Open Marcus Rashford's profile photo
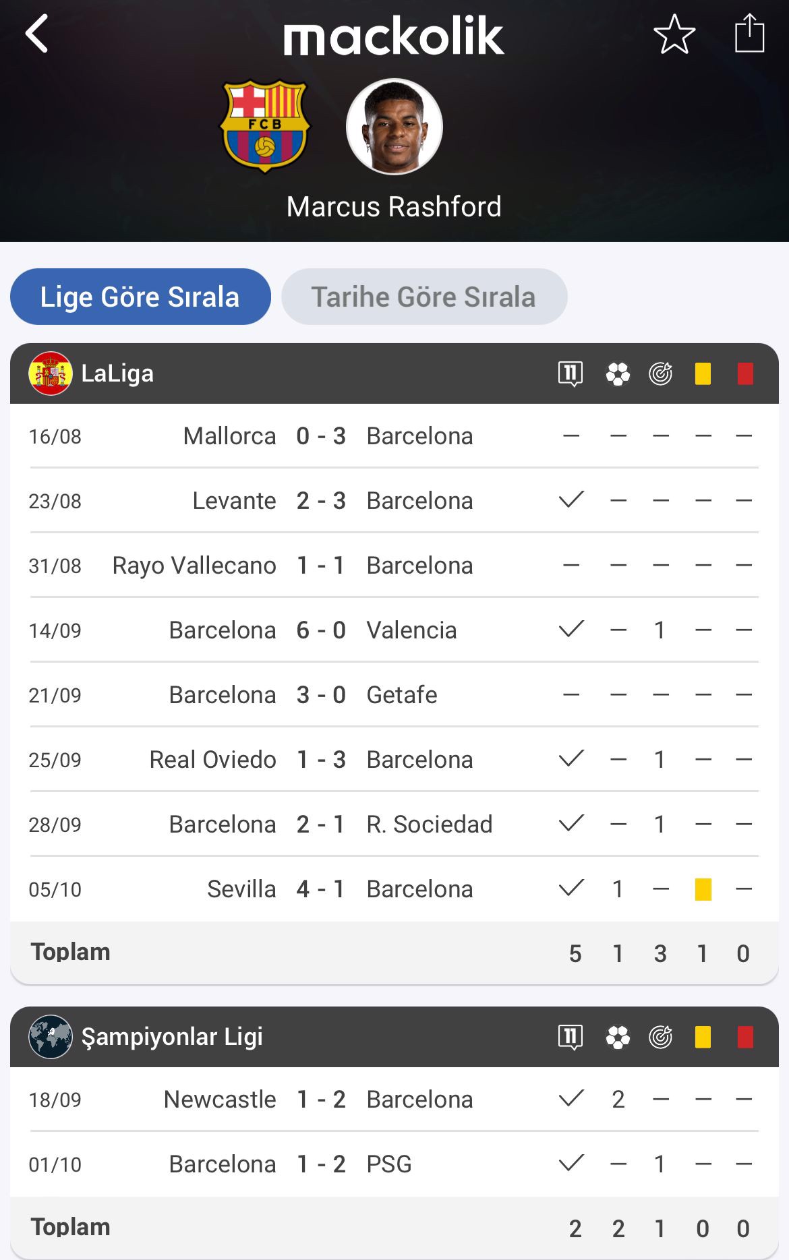Screen dimensions: 789x1260 (x=394, y=126)
